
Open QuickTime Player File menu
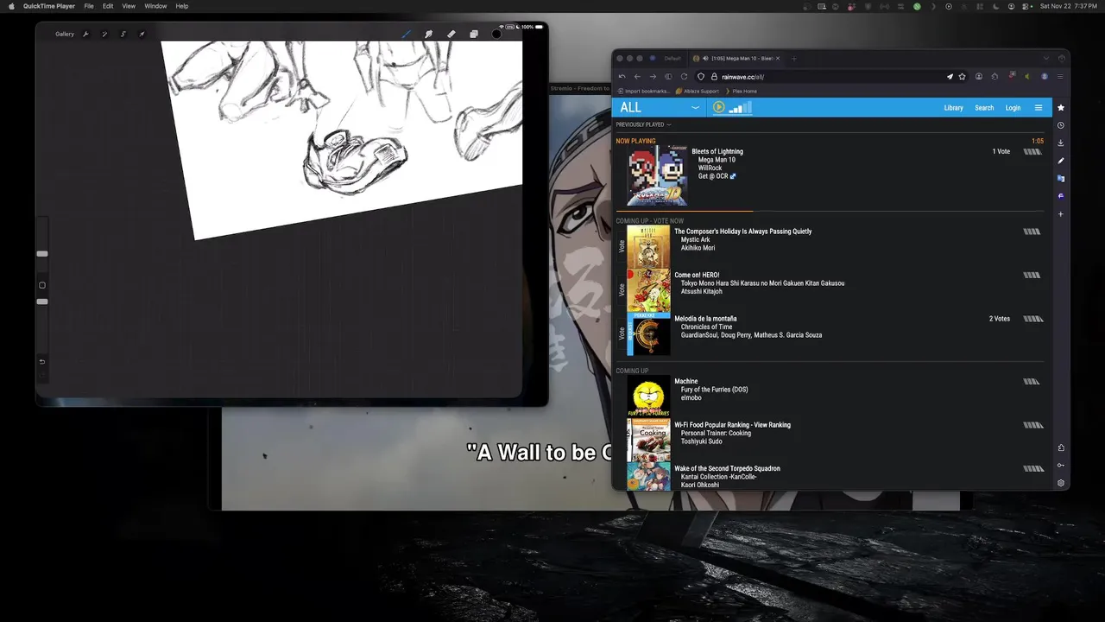(89, 6)
